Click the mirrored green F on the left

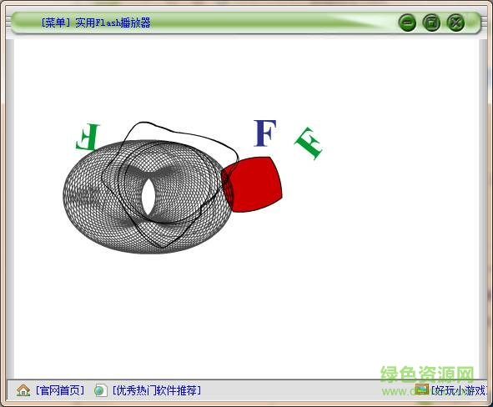(x=88, y=137)
